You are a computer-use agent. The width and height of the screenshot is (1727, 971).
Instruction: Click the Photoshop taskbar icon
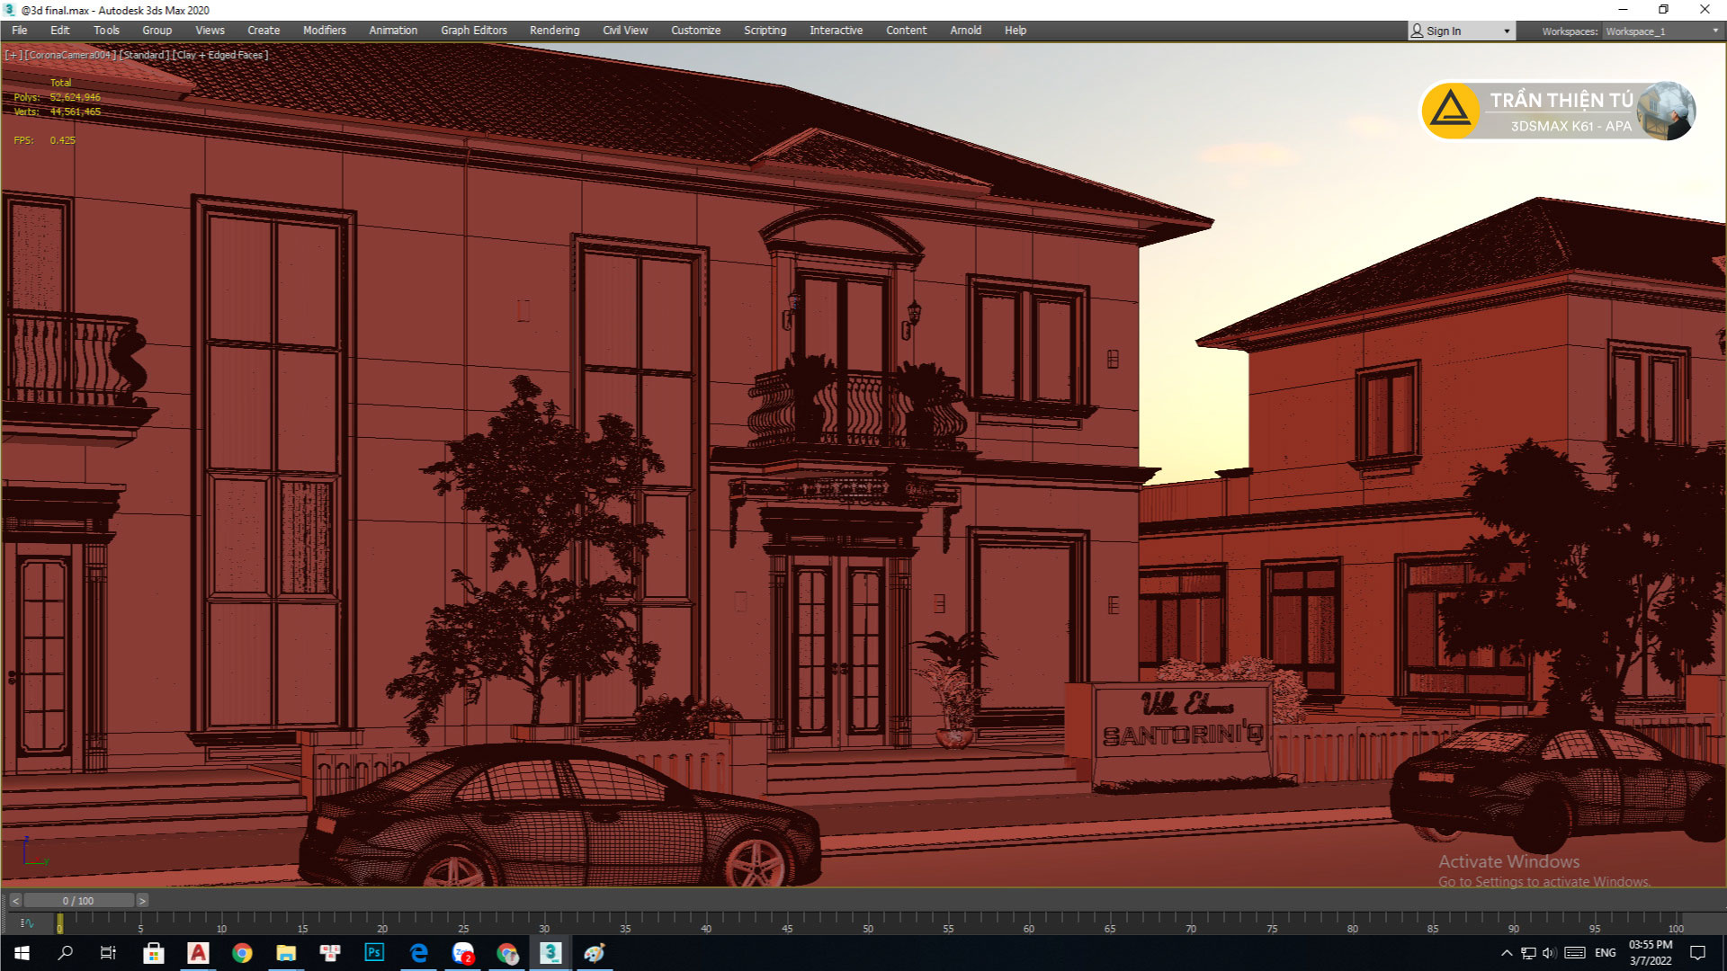click(x=374, y=953)
